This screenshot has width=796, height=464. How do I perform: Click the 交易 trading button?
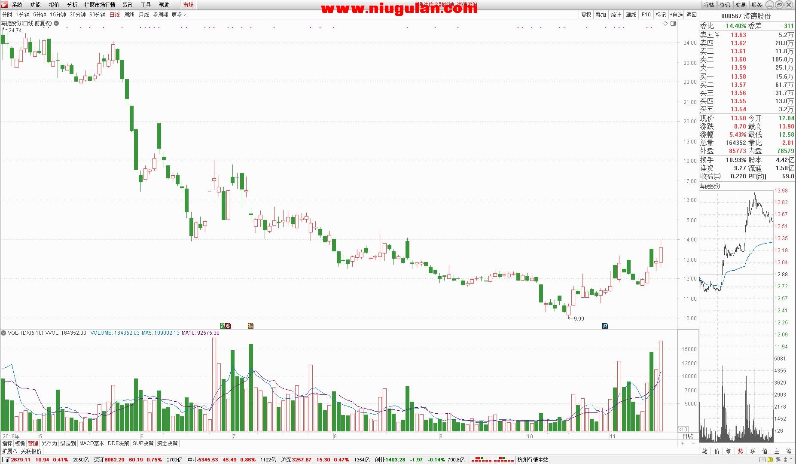(741, 5)
